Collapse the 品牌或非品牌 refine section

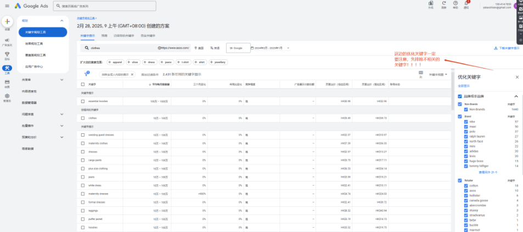(516, 97)
